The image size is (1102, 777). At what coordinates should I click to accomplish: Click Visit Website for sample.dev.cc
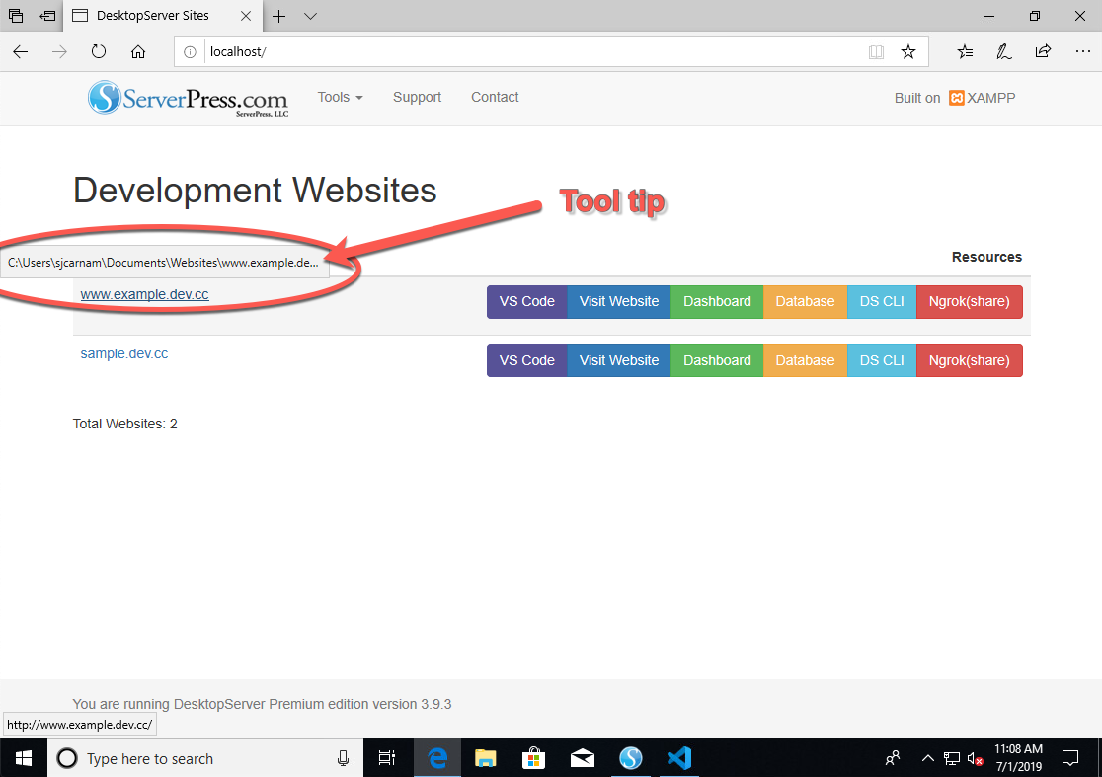point(618,359)
